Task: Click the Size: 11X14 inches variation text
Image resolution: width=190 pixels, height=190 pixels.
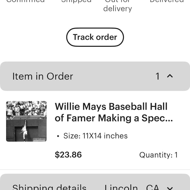Action: pyautogui.click(x=95, y=136)
